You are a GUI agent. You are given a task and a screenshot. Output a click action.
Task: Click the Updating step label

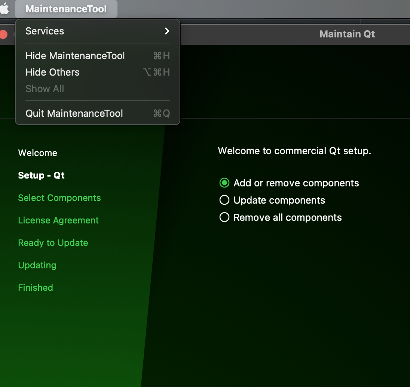37,265
